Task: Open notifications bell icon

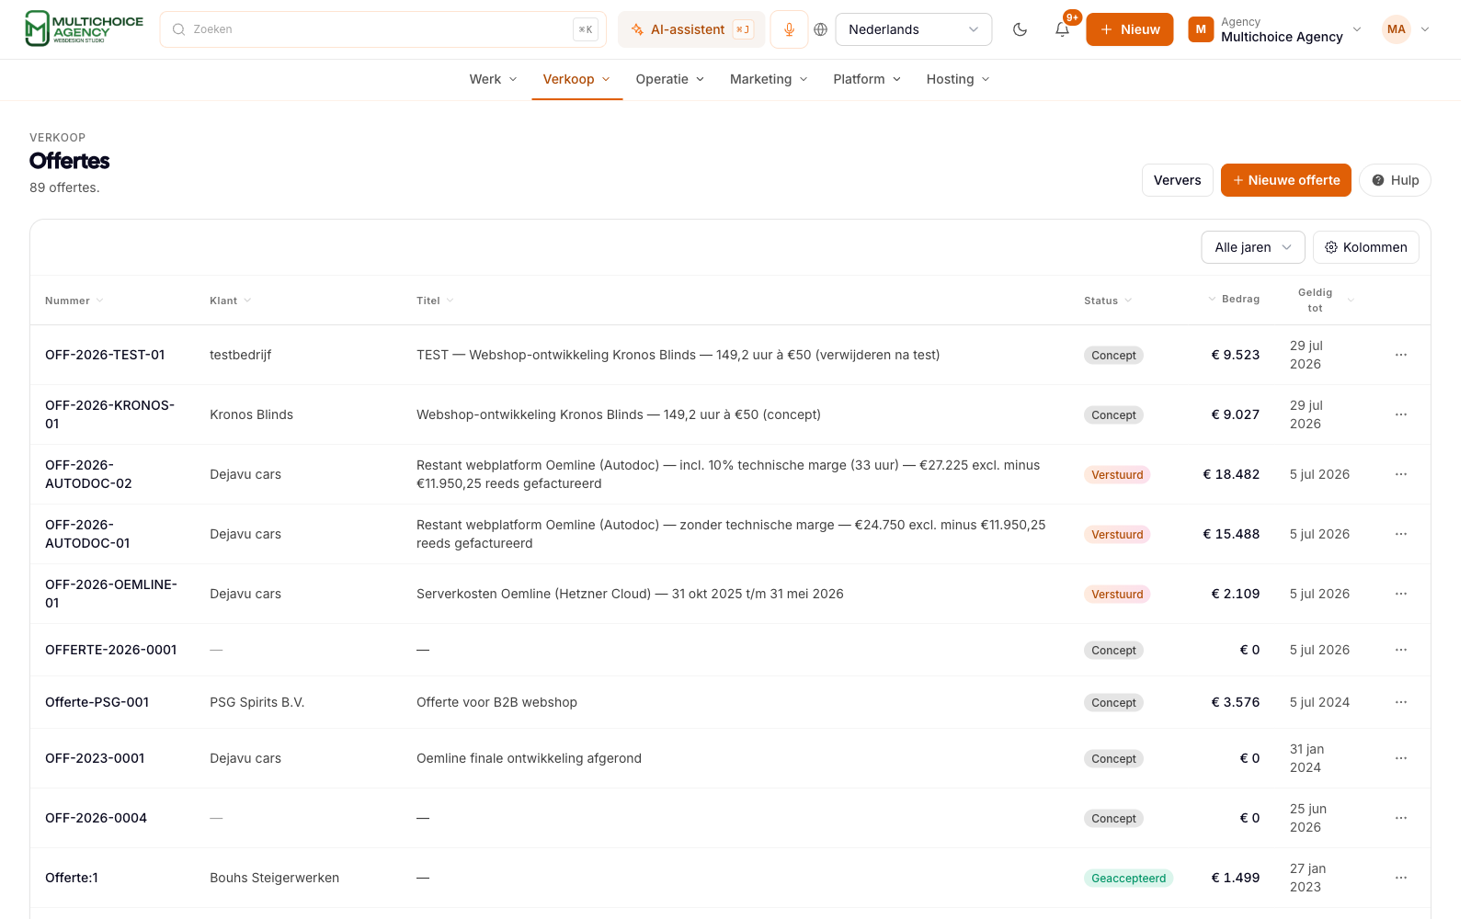Action: (x=1062, y=29)
